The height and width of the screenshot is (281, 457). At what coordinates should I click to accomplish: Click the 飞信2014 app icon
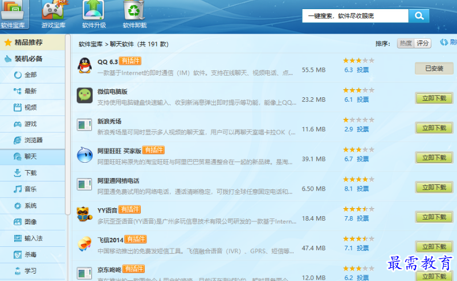[x=84, y=244]
